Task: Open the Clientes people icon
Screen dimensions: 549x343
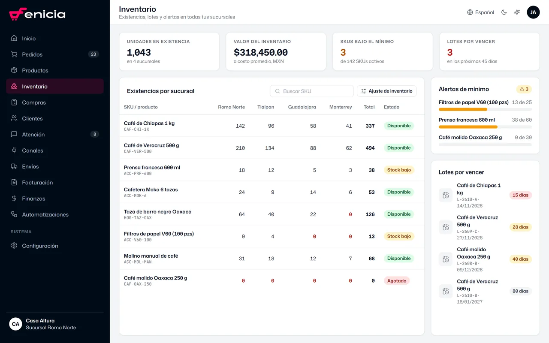Action: click(x=14, y=118)
